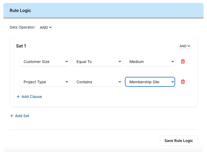Click the chevron arrow on the Medium dropdown
This screenshot has width=207, height=154.
click(172, 61)
